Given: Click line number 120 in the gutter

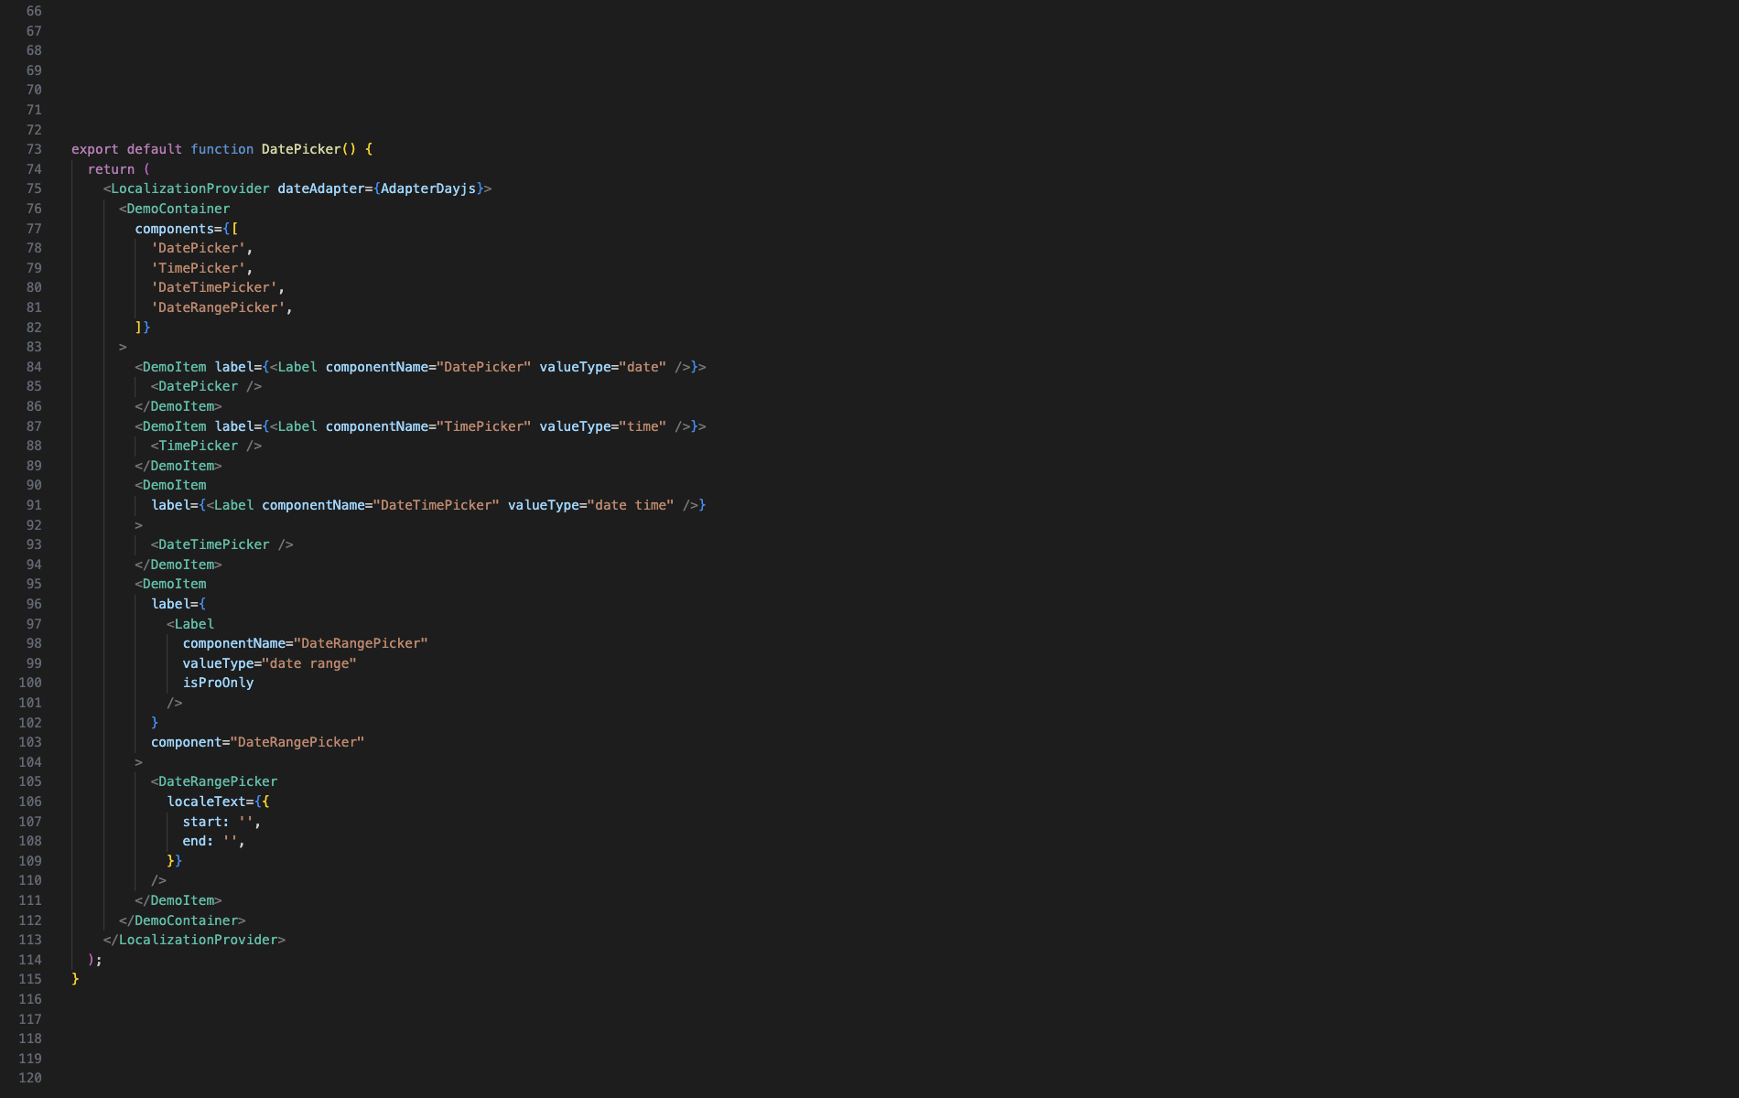Looking at the screenshot, I should click(x=30, y=1078).
